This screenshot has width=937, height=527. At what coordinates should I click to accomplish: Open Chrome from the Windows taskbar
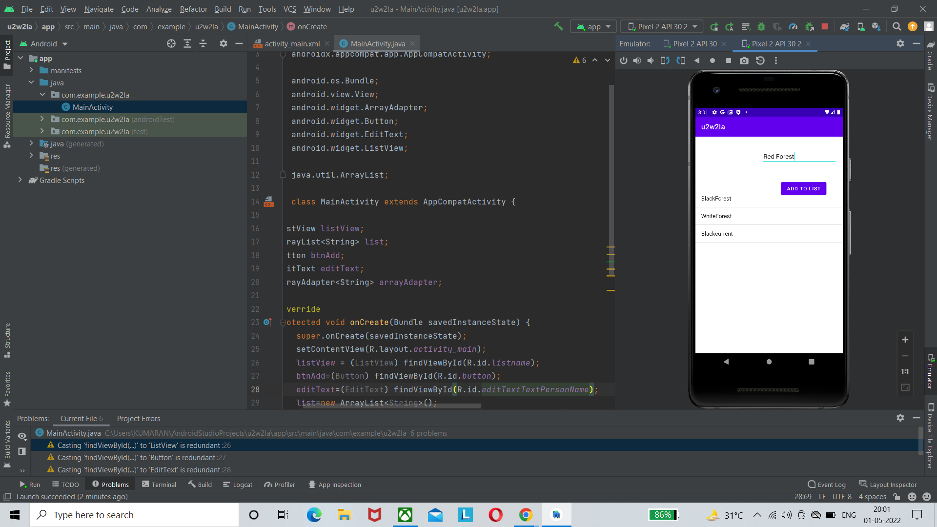[526, 515]
